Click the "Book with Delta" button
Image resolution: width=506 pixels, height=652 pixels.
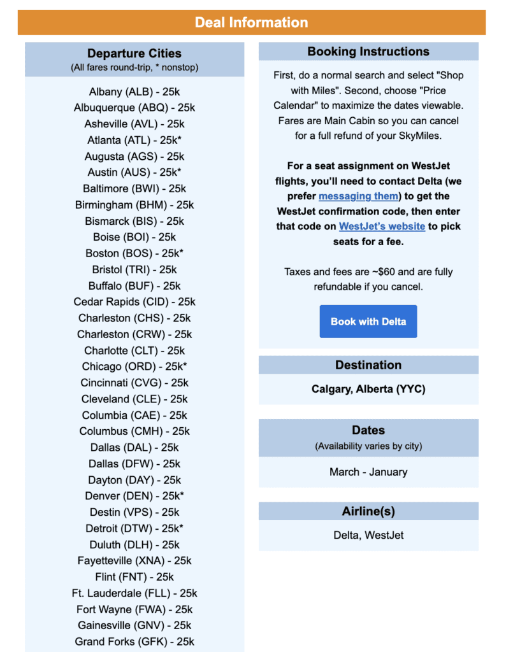pos(368,322)
